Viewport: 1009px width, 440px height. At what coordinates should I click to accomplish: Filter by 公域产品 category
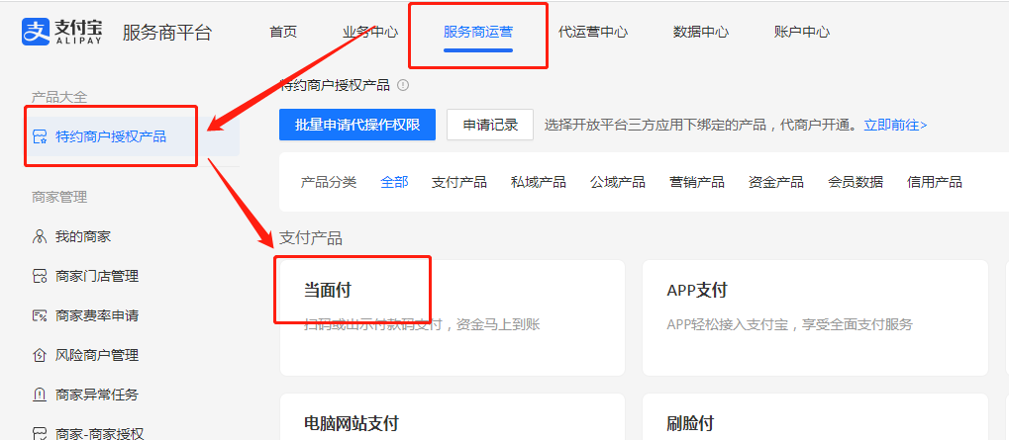[x=618, y=182]
